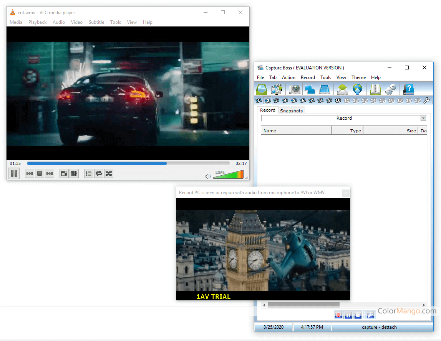Screen dimensions: 441x341
Task: Click the globe upload icon
Action: (357, 89)
